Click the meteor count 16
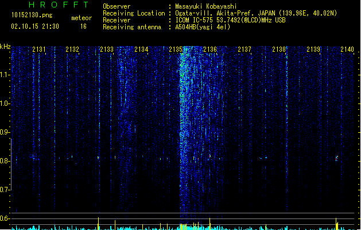This screenshot has width=361, height=230. point(83,26)
